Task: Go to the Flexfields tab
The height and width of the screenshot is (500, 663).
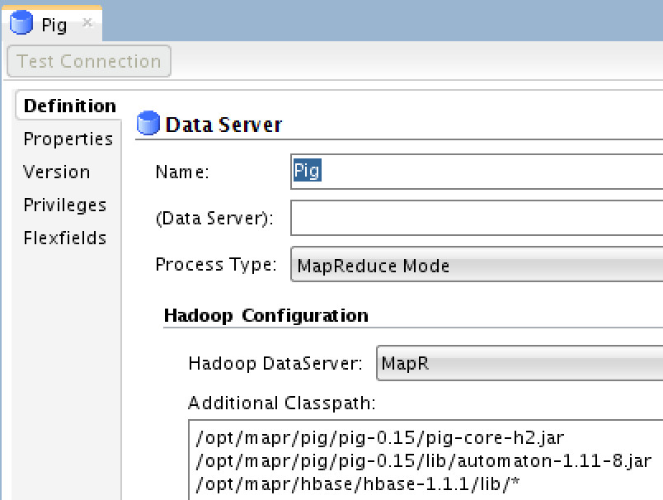Action: [64, 238]
